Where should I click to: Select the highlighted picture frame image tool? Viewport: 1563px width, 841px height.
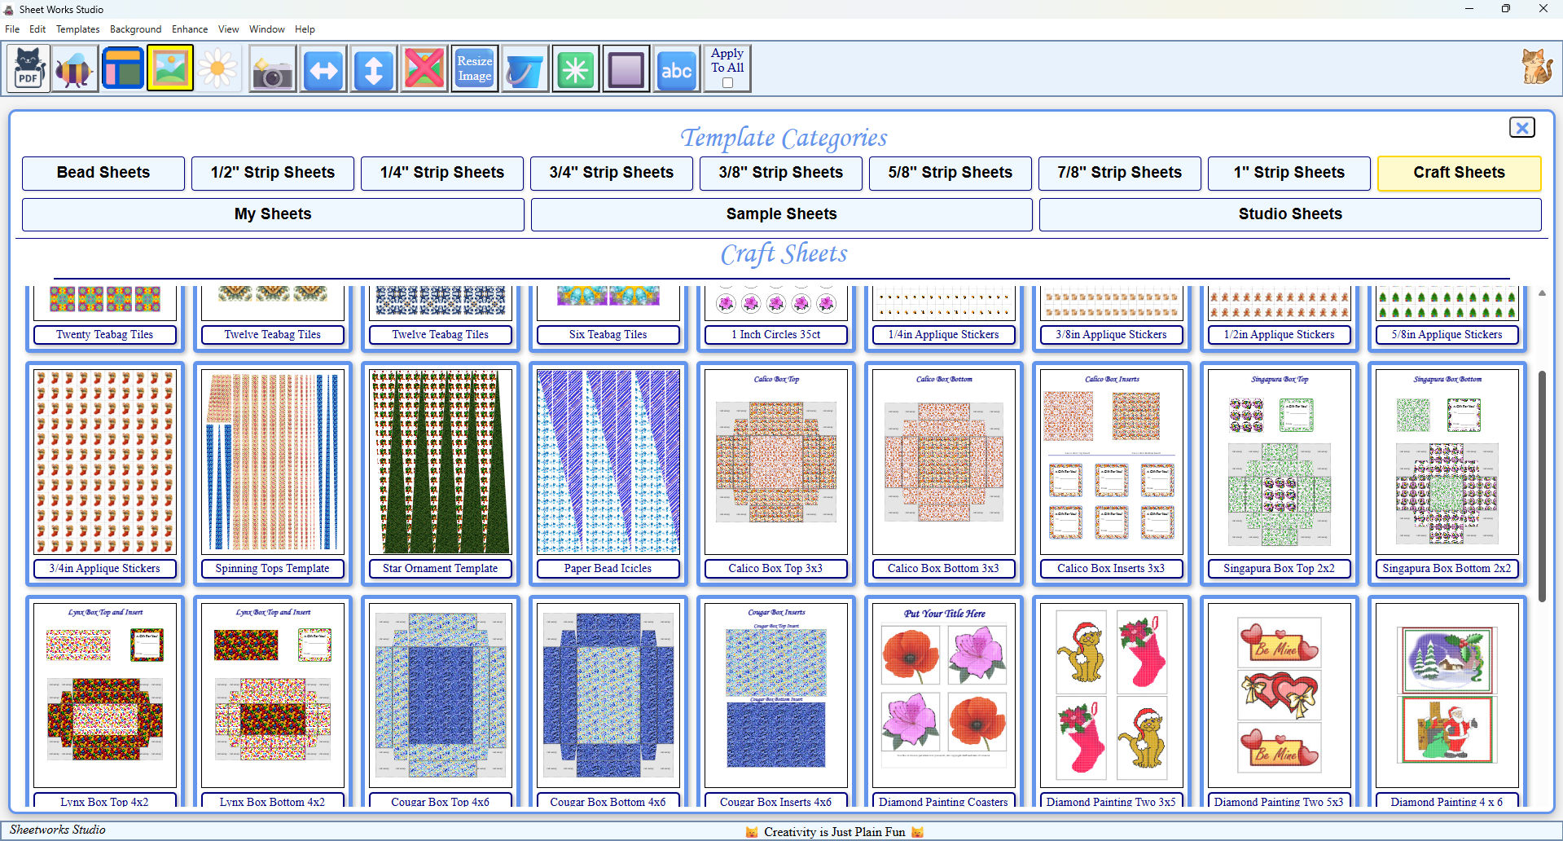[x=170, y=68]
